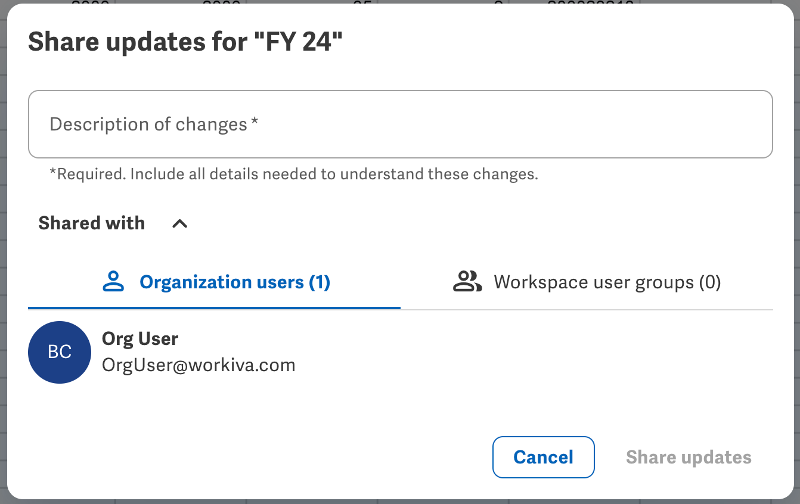Click the (0) count on Workspace user groups
The width and height of the screenshot is (800, 504).
[x=710, y=282]
